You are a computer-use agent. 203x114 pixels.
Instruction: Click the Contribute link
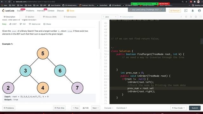121,108
